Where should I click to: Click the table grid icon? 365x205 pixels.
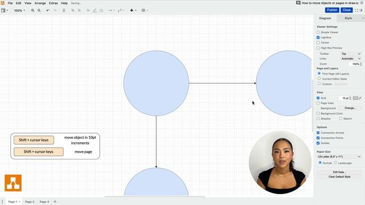(x=144, y=10)
